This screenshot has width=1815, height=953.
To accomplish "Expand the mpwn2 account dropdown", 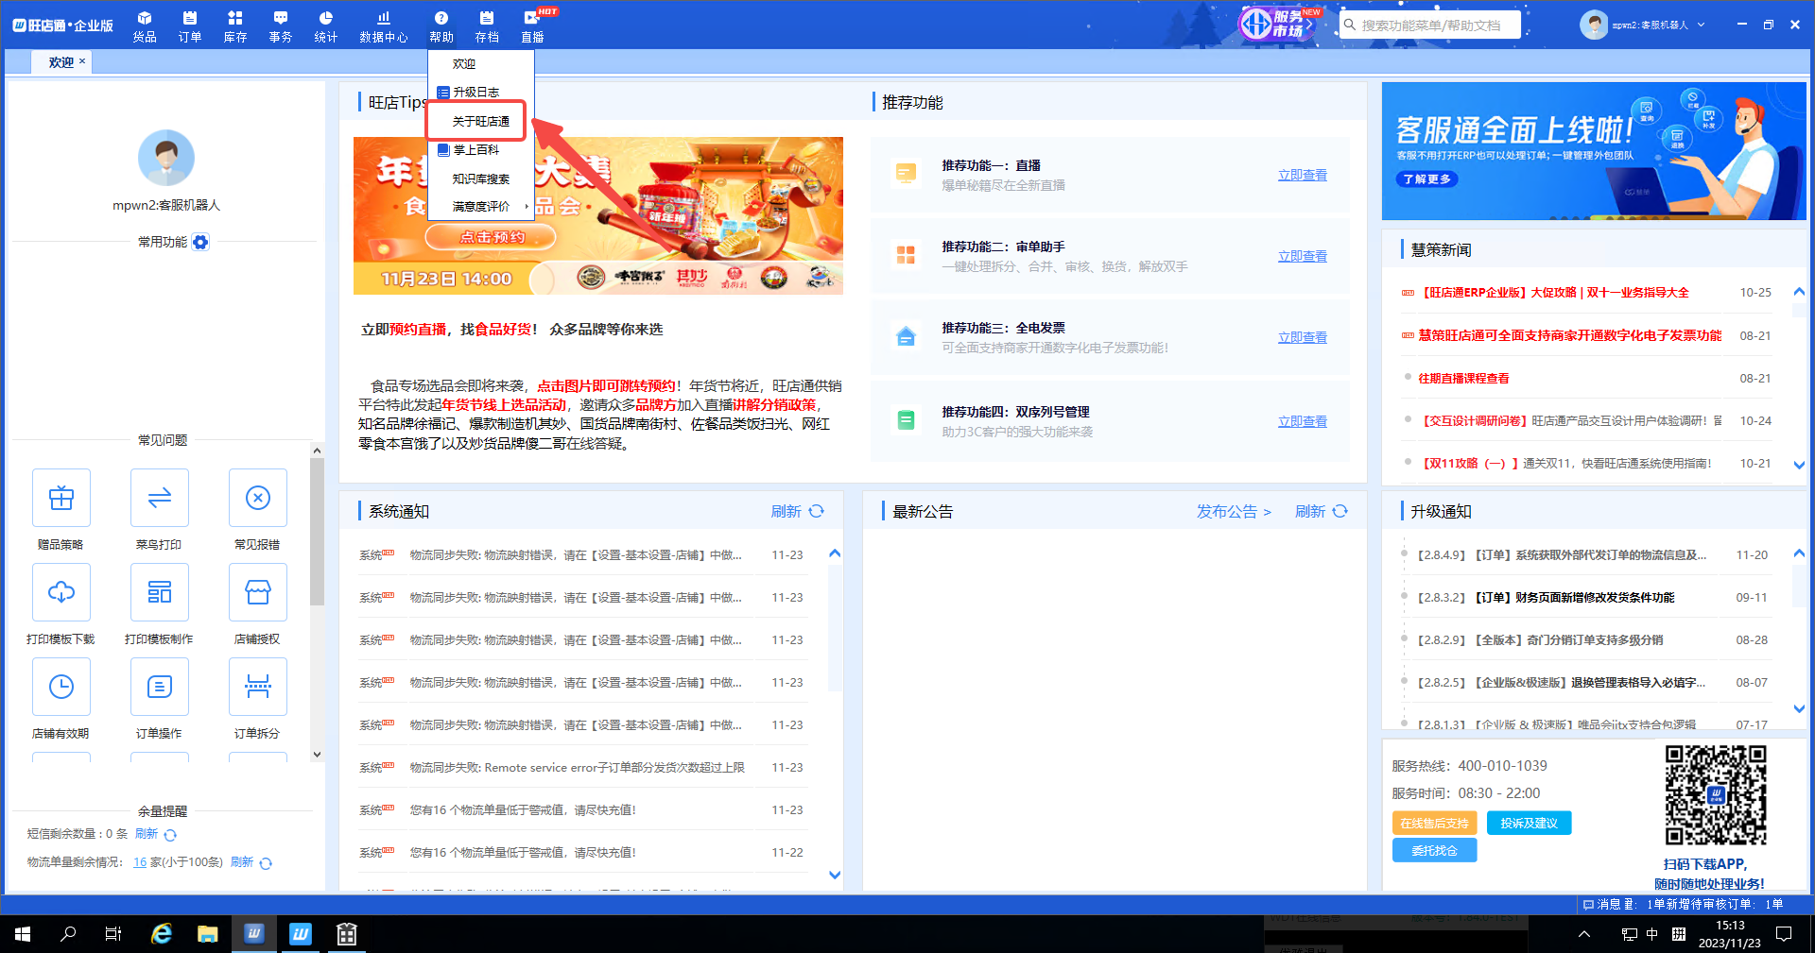I will (1701, 26).
